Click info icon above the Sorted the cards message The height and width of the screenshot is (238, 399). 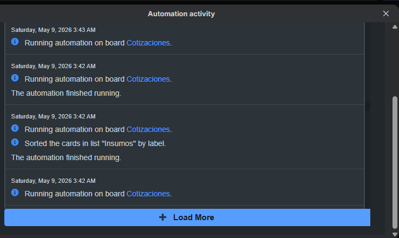point(15,128)
